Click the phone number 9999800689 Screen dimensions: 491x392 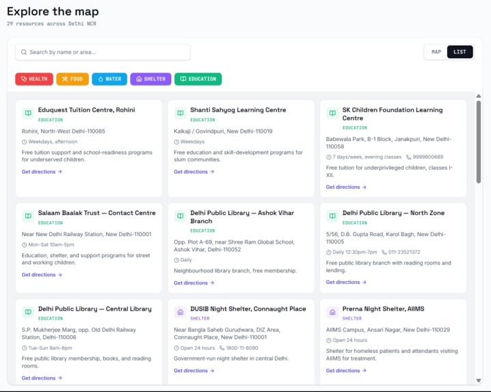[428, 157]
